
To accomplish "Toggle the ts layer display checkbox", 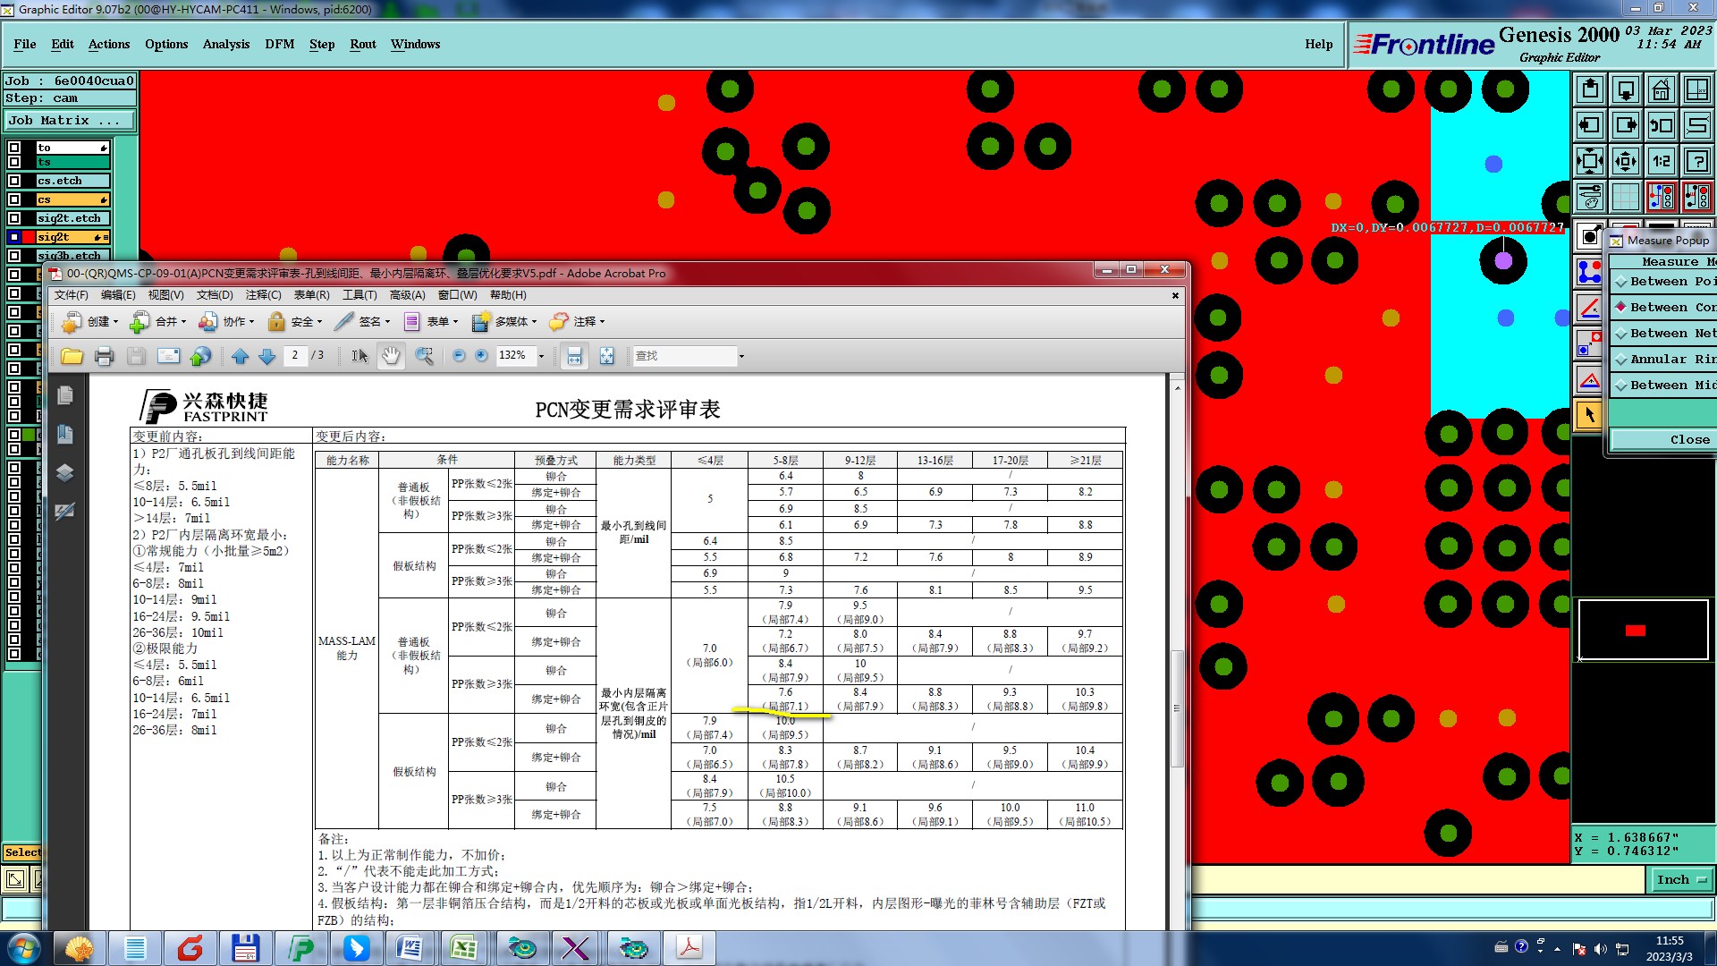I will [14, 162].
